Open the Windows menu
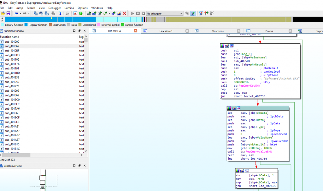 (97, 8)
